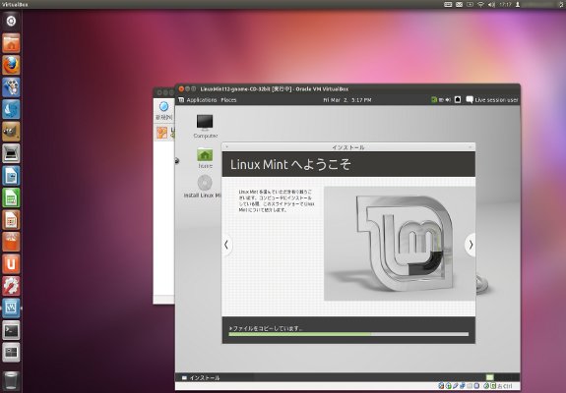Viewport: 566px width, 393px height.
Task: Launch LibreOffice Calc from the launcher
Action: (11, 197)
